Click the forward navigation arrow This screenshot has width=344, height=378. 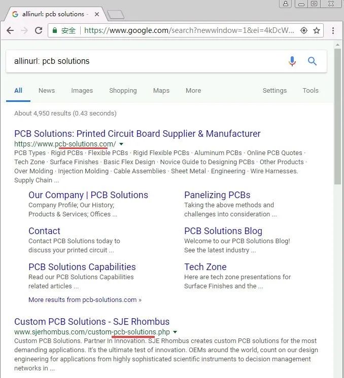pyautogui.click(x=24, y=30)
